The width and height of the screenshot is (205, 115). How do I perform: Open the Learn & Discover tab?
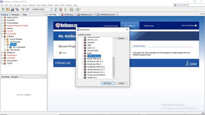[x=111, y=26]
